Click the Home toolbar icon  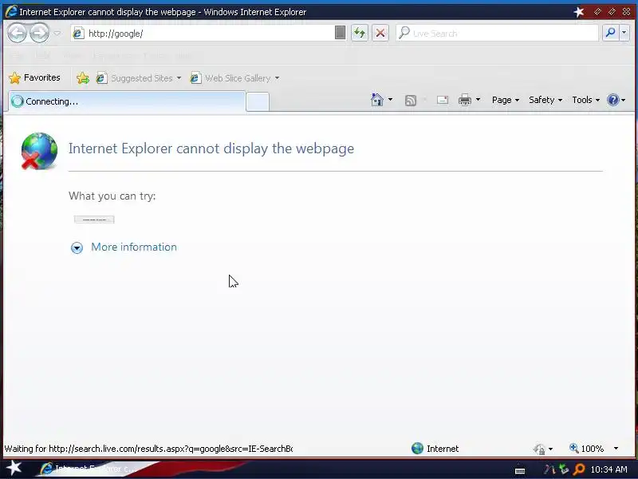377,99
